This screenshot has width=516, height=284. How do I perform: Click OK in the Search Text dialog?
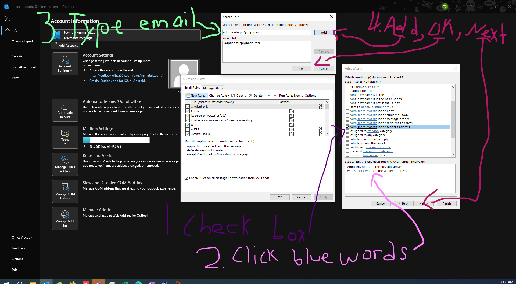[x=301, y=69]
